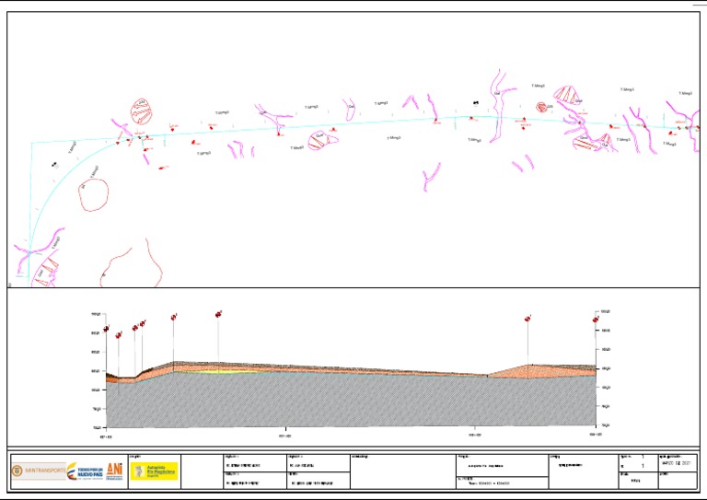Click the gray hatched bedrock layer in profile
The height and width of the screenshot is (500, 707).
(352, 401)
